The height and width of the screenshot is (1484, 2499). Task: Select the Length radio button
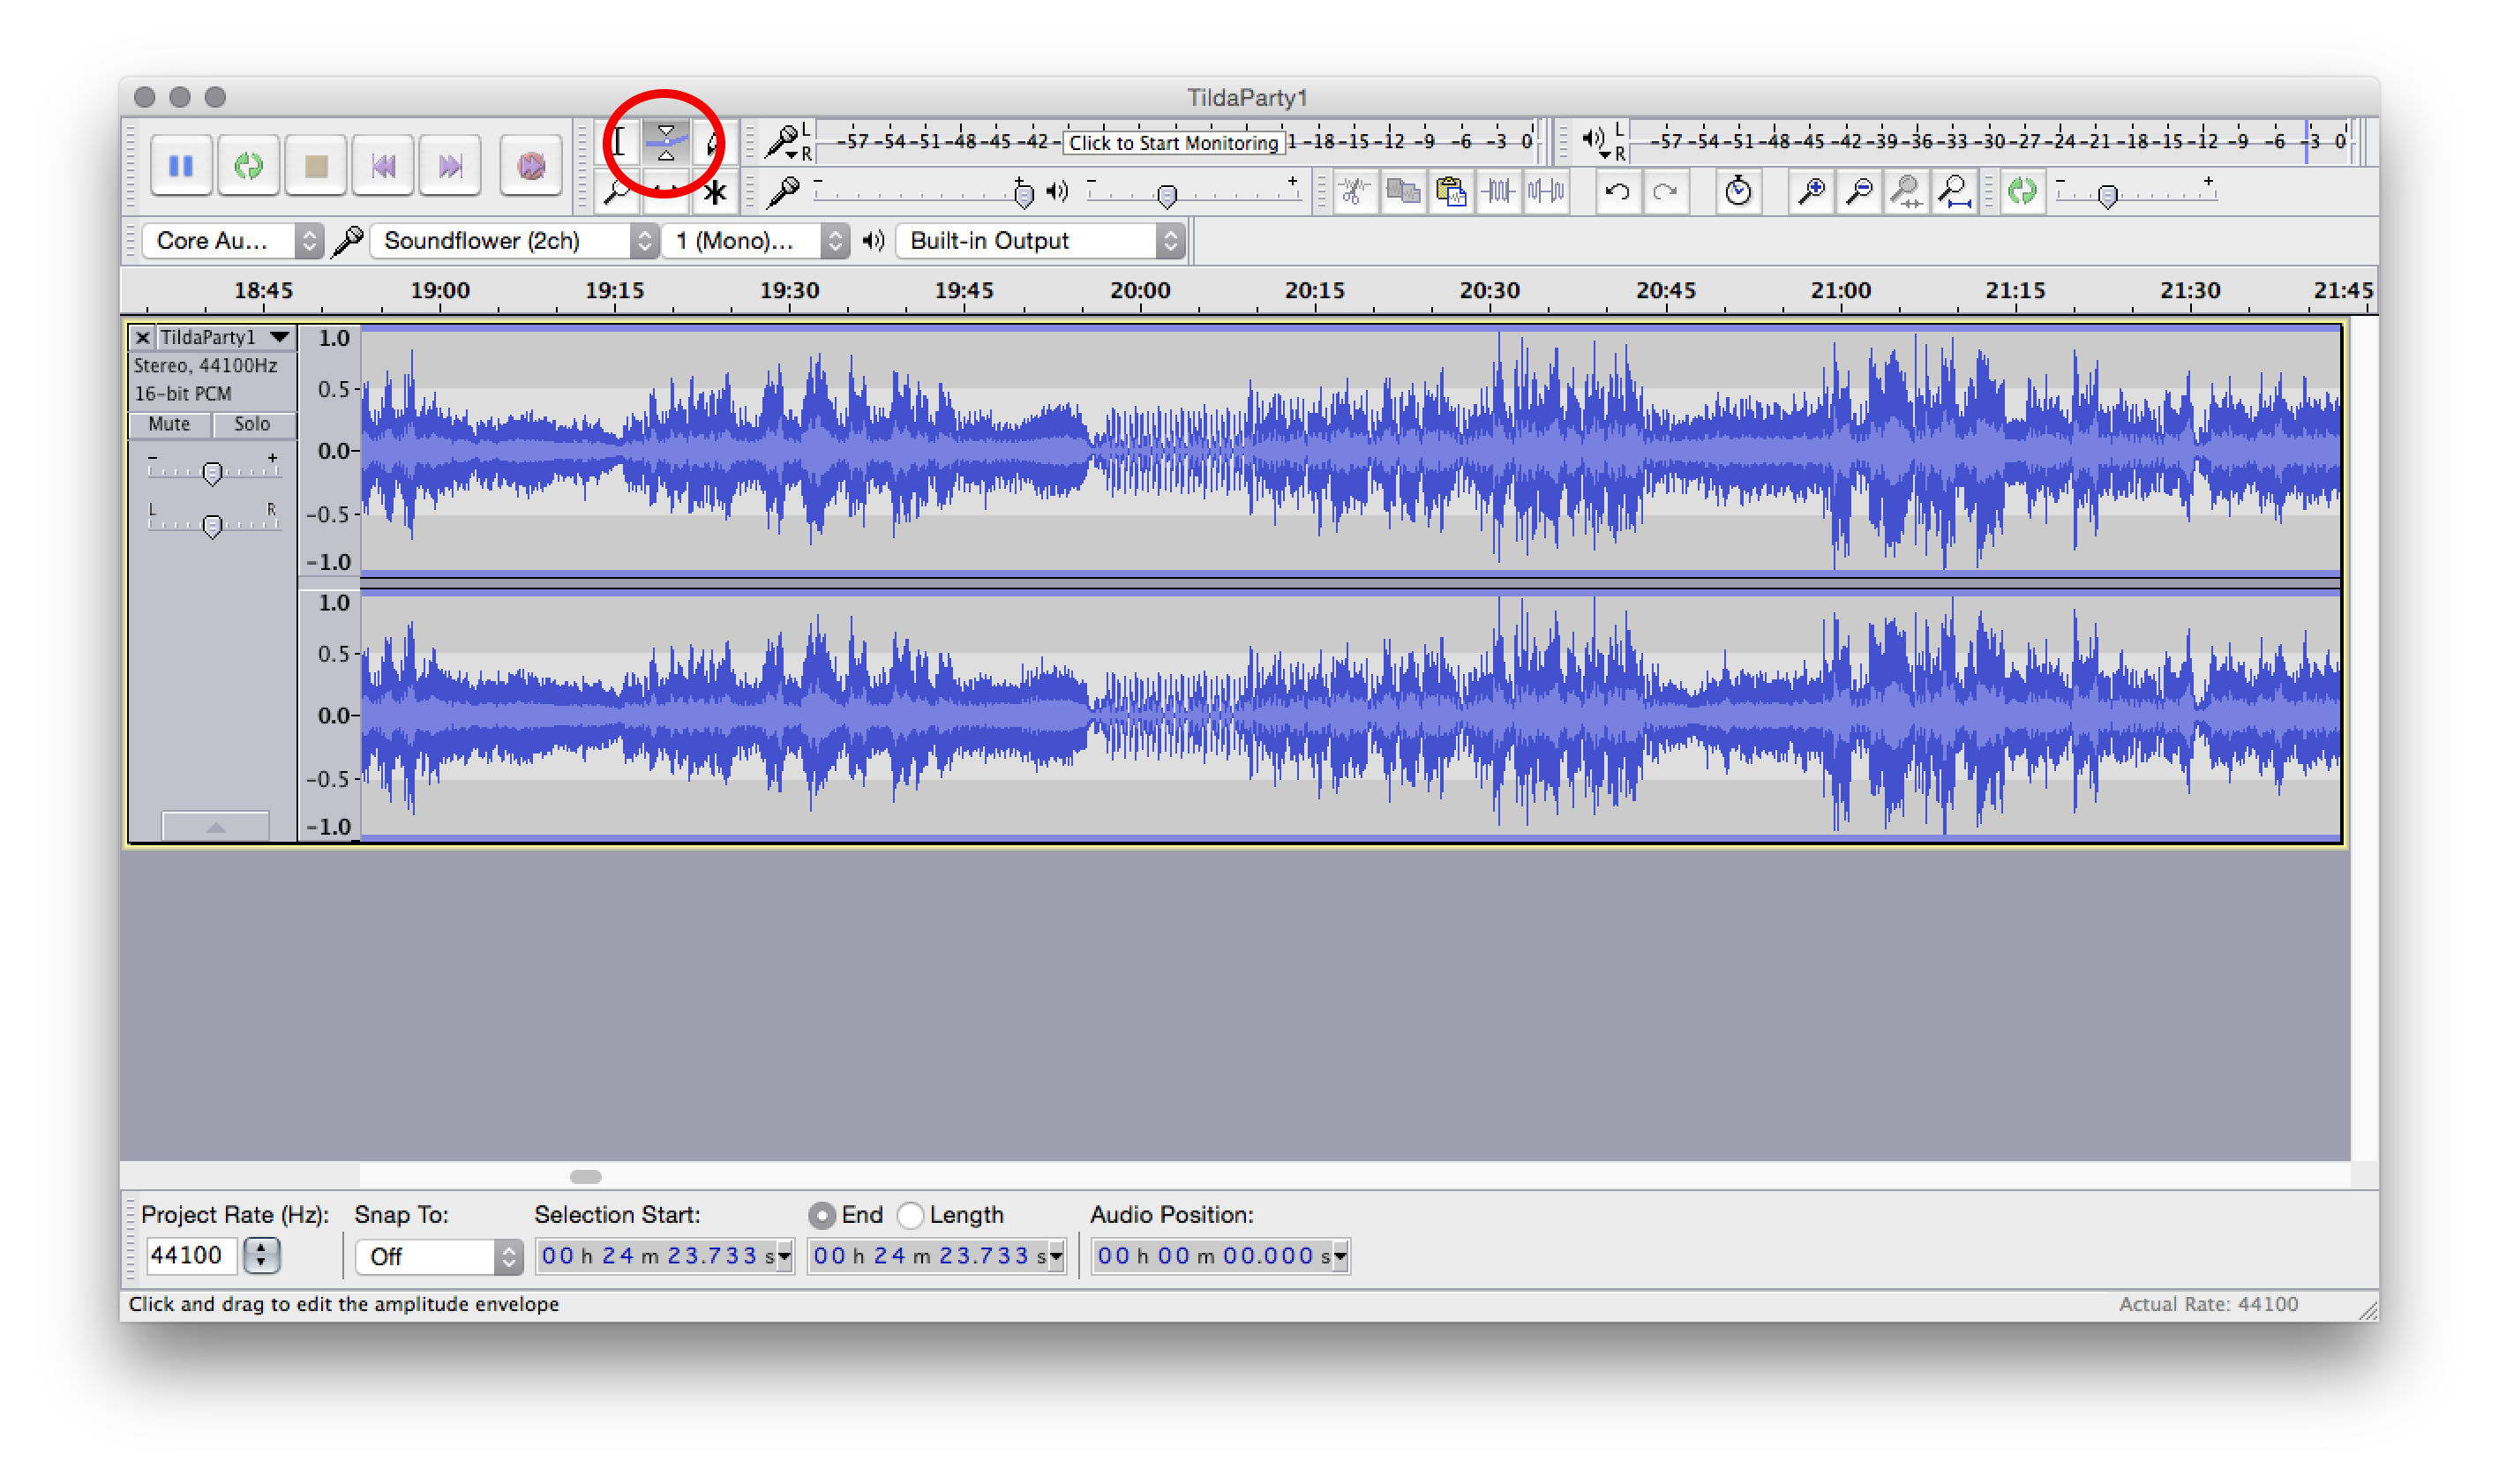[910, 1215]
